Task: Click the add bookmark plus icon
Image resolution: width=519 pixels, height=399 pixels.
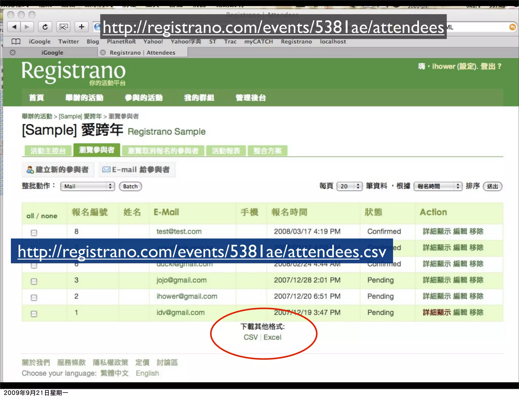Action: click(81, 27)
